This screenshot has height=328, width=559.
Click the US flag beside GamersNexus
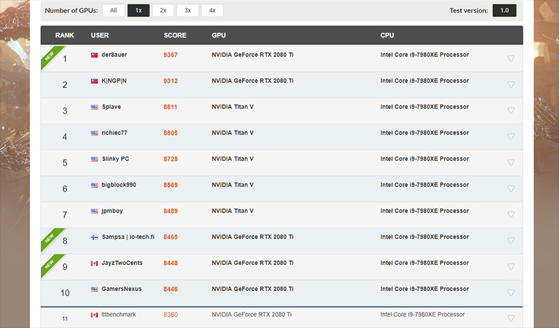(x=94, y=289)
